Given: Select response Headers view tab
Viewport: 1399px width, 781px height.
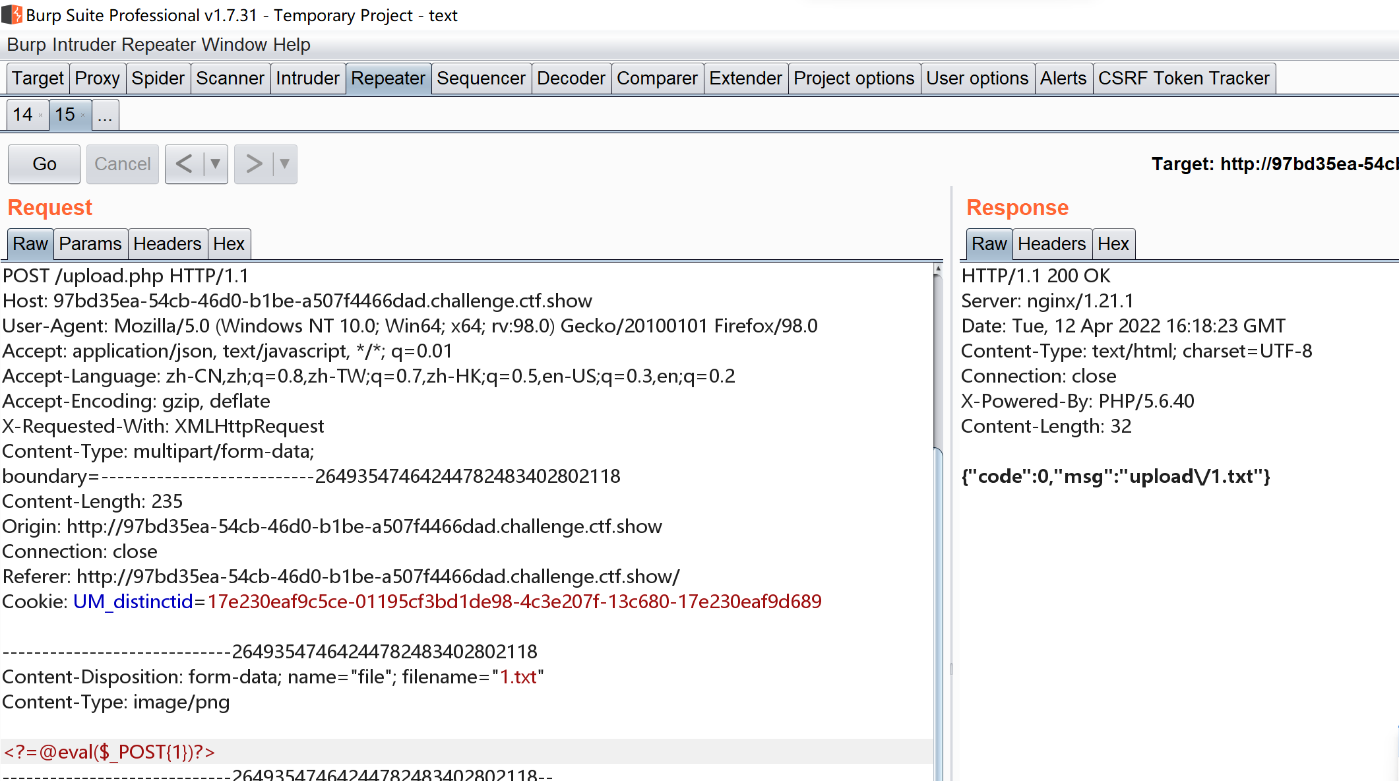Looking at the screenshot, I should [x=1051, y=244].
